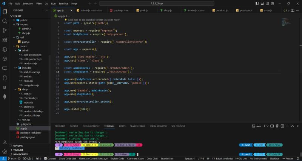This screenshot has width=302, height=161.
Task: Click Go Live in status bar
Action: click(240, 159)
